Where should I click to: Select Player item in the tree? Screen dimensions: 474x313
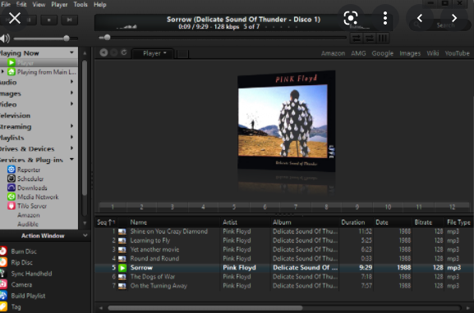pyautogui.click(x=25, y=63)
